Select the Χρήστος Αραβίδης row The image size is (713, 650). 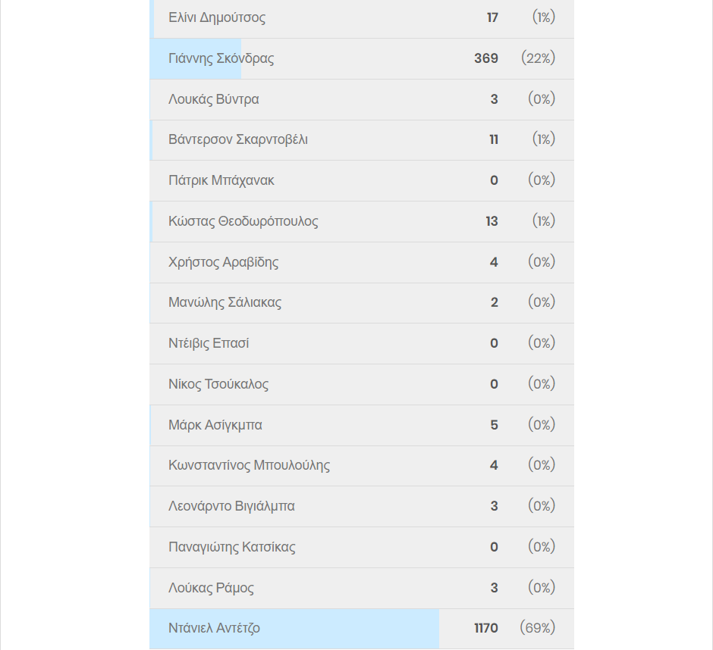coord(362,263)
